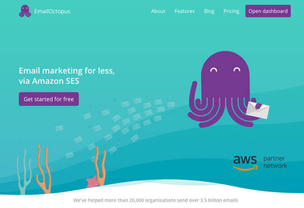Click the EmailOctopus octopus logo icon

25,11
